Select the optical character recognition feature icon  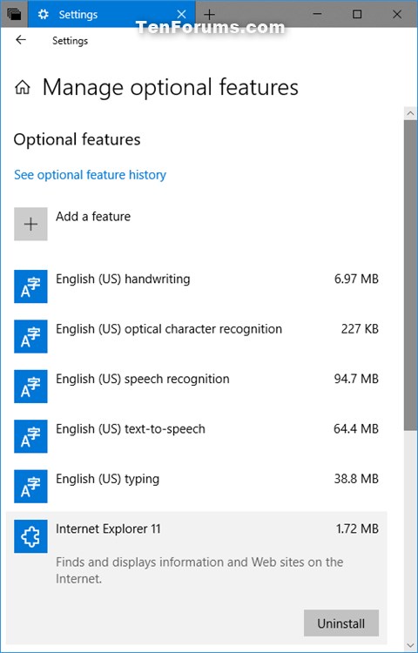(x=30, y=336)
